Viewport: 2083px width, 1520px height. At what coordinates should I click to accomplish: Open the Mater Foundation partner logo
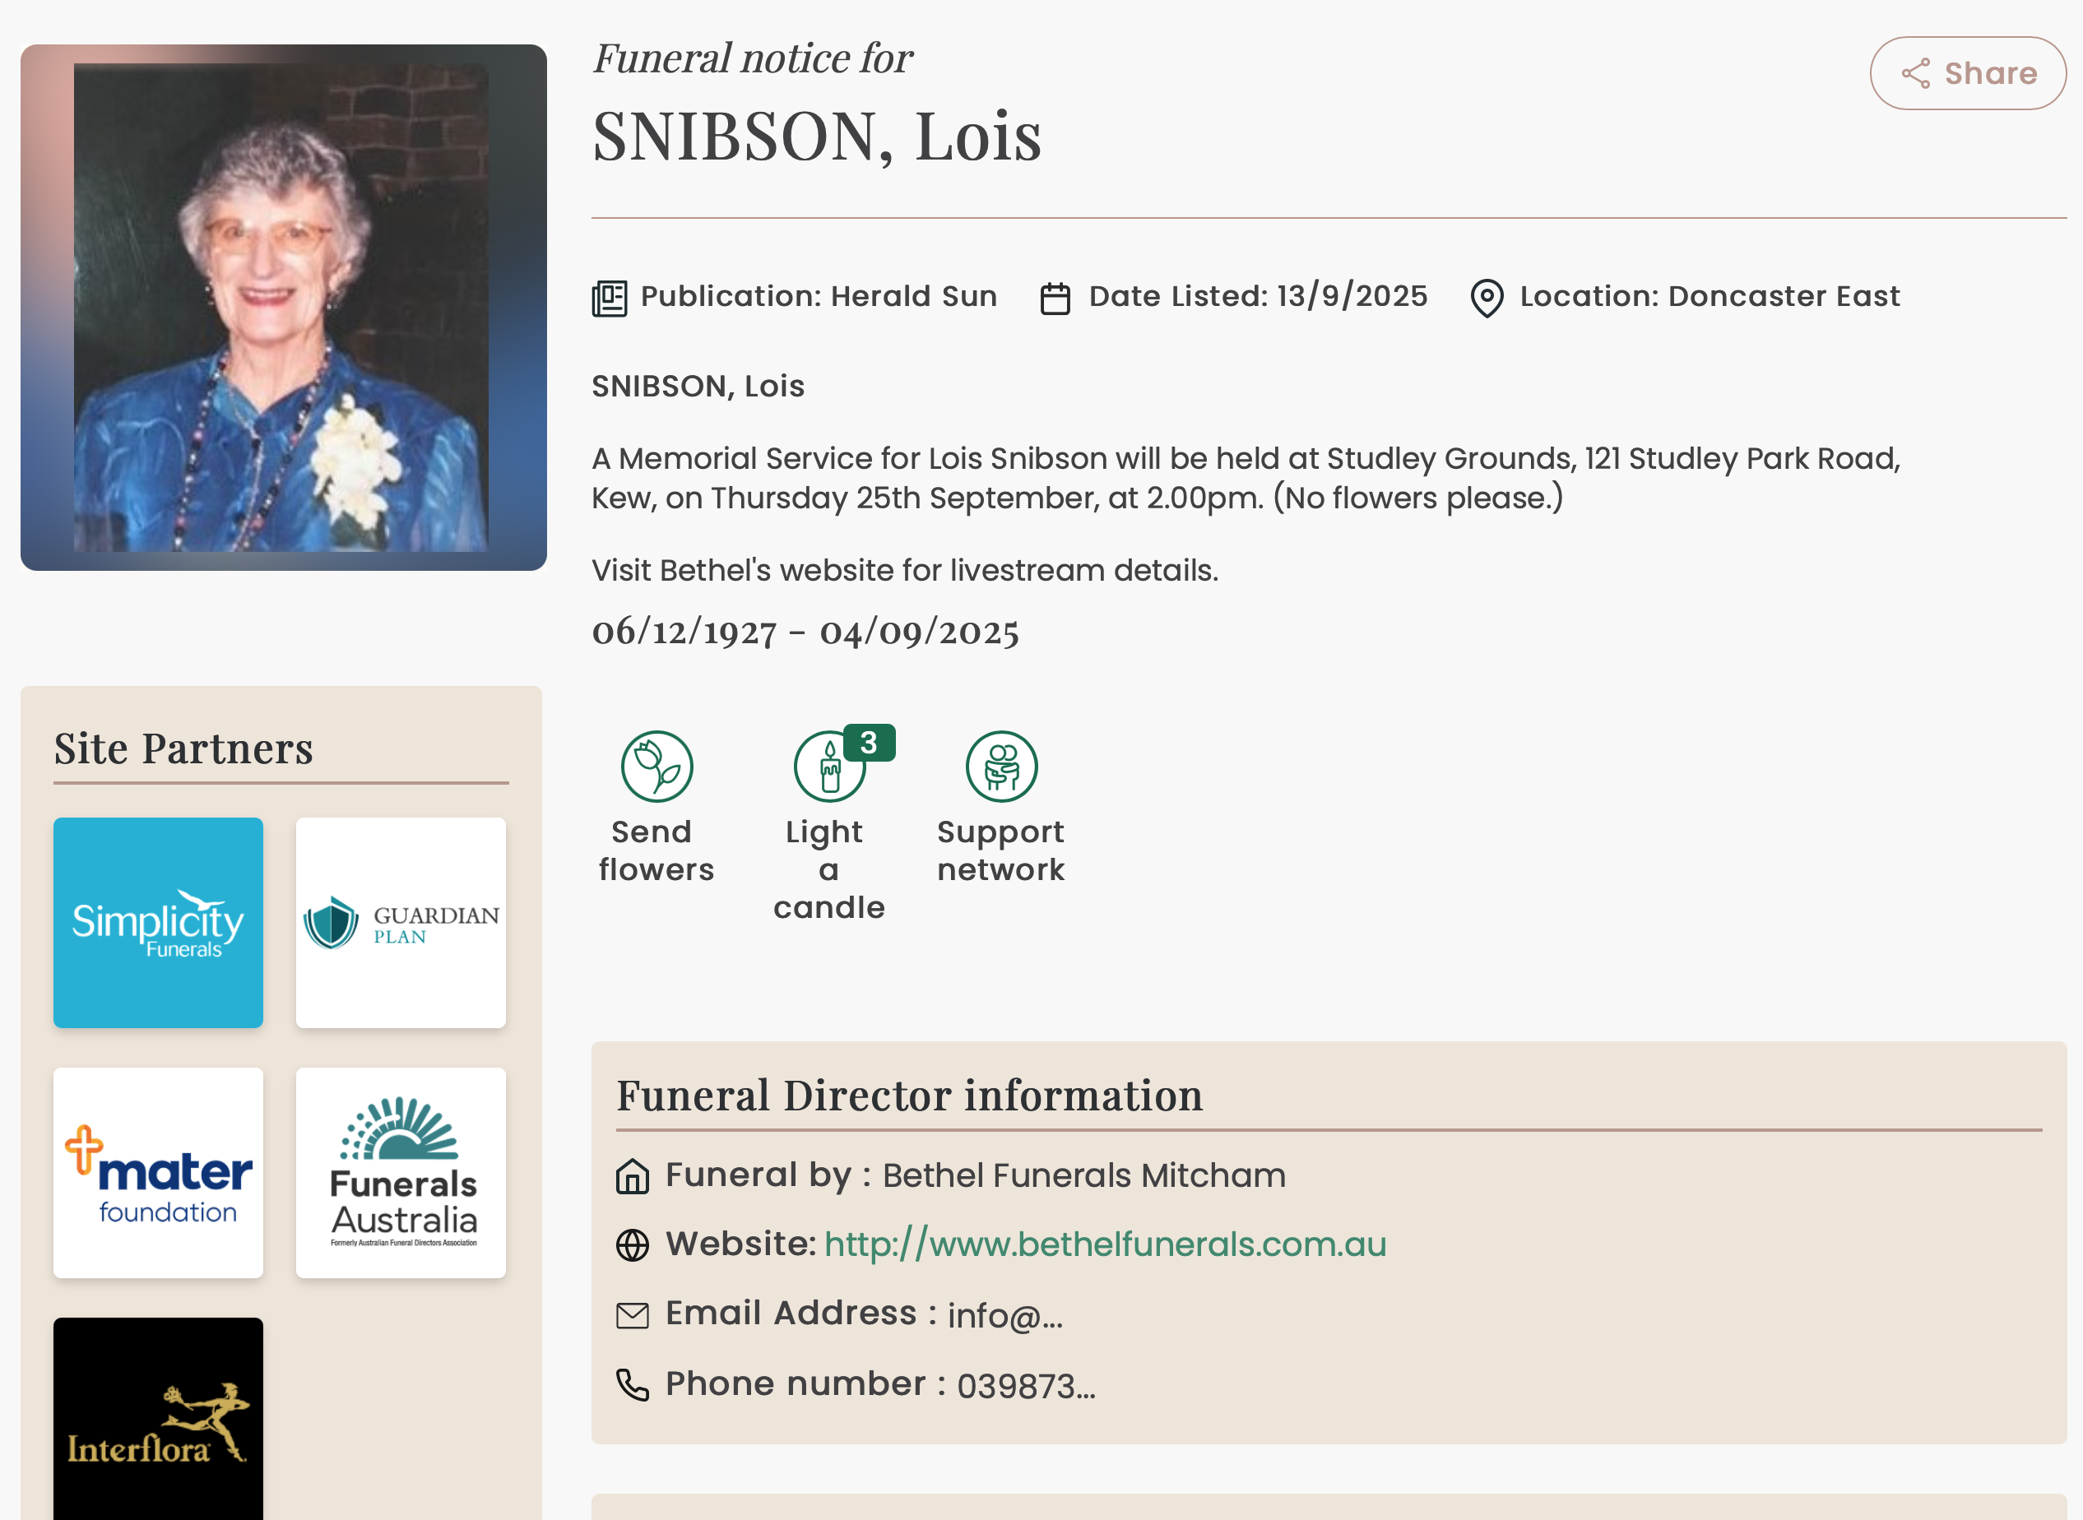pos(158,1172)
